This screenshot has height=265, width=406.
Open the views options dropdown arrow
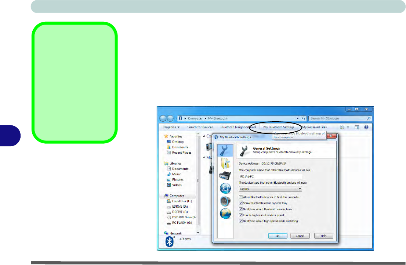[x=348, y=127]
